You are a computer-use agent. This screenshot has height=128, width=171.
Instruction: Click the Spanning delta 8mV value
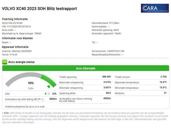[108, 93]
